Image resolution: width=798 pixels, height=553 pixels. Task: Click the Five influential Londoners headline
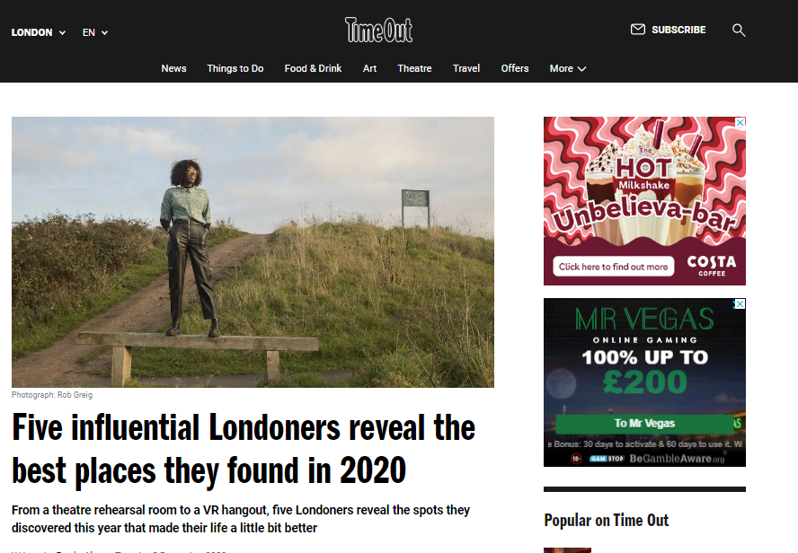244,449
